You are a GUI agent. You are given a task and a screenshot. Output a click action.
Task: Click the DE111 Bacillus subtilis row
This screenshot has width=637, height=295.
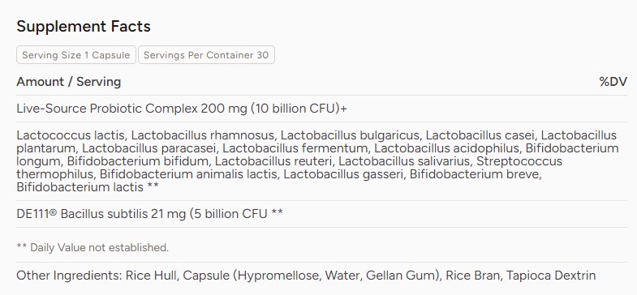pyautogui.click(x=322, y=214)
